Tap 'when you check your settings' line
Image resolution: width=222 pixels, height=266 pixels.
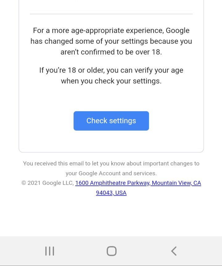(111, 81)
